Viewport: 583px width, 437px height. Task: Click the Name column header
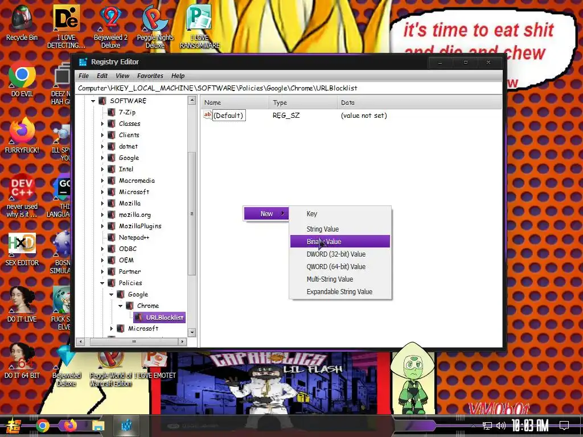click(235, 102)
